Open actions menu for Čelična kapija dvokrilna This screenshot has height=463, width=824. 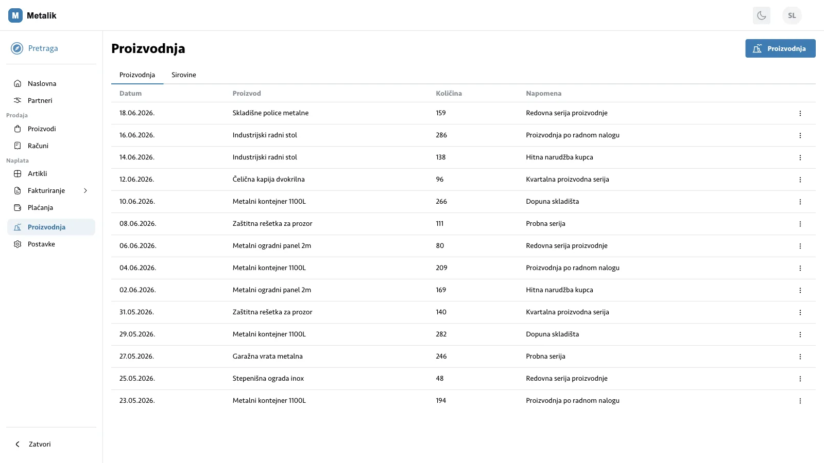pyautogui.click(x=800, y=180)
